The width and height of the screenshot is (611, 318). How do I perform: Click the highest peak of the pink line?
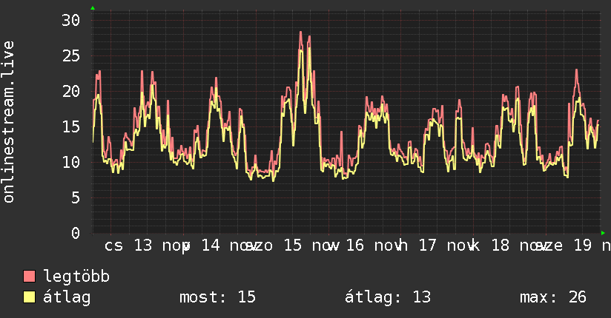[x=300, y=33]
